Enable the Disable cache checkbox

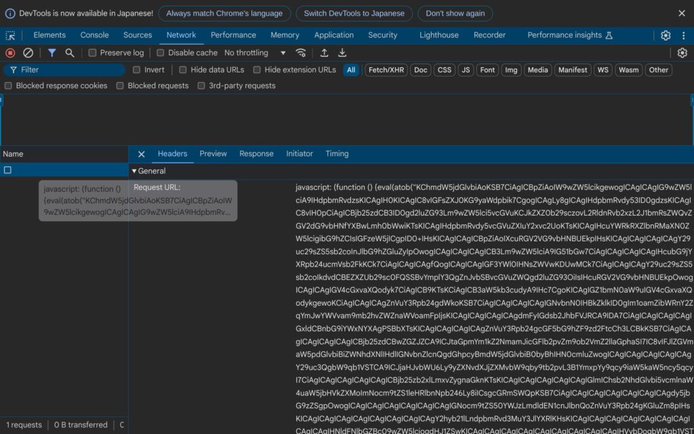pos(161,53)
